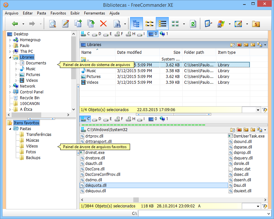The image size is (274, 219).
Task: Open the Pasta menu
Action: [42, 13]
